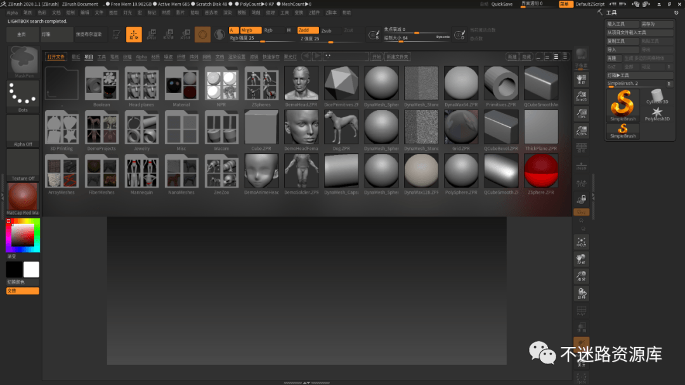Open the ZSpheres folder in LightBox
The height and width of the screenshot is (385, 685).
point(261,87)
